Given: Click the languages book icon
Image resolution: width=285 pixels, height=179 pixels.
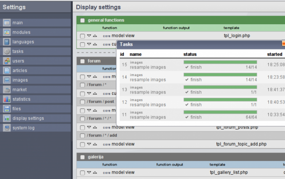Looking at the screenshot, I should [x=7, y=42].
